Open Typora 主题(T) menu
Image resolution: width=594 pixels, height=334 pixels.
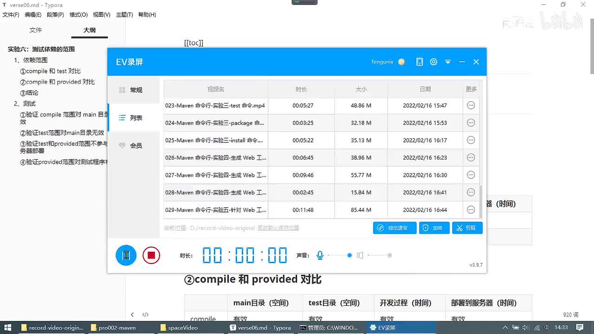point(124,14)
